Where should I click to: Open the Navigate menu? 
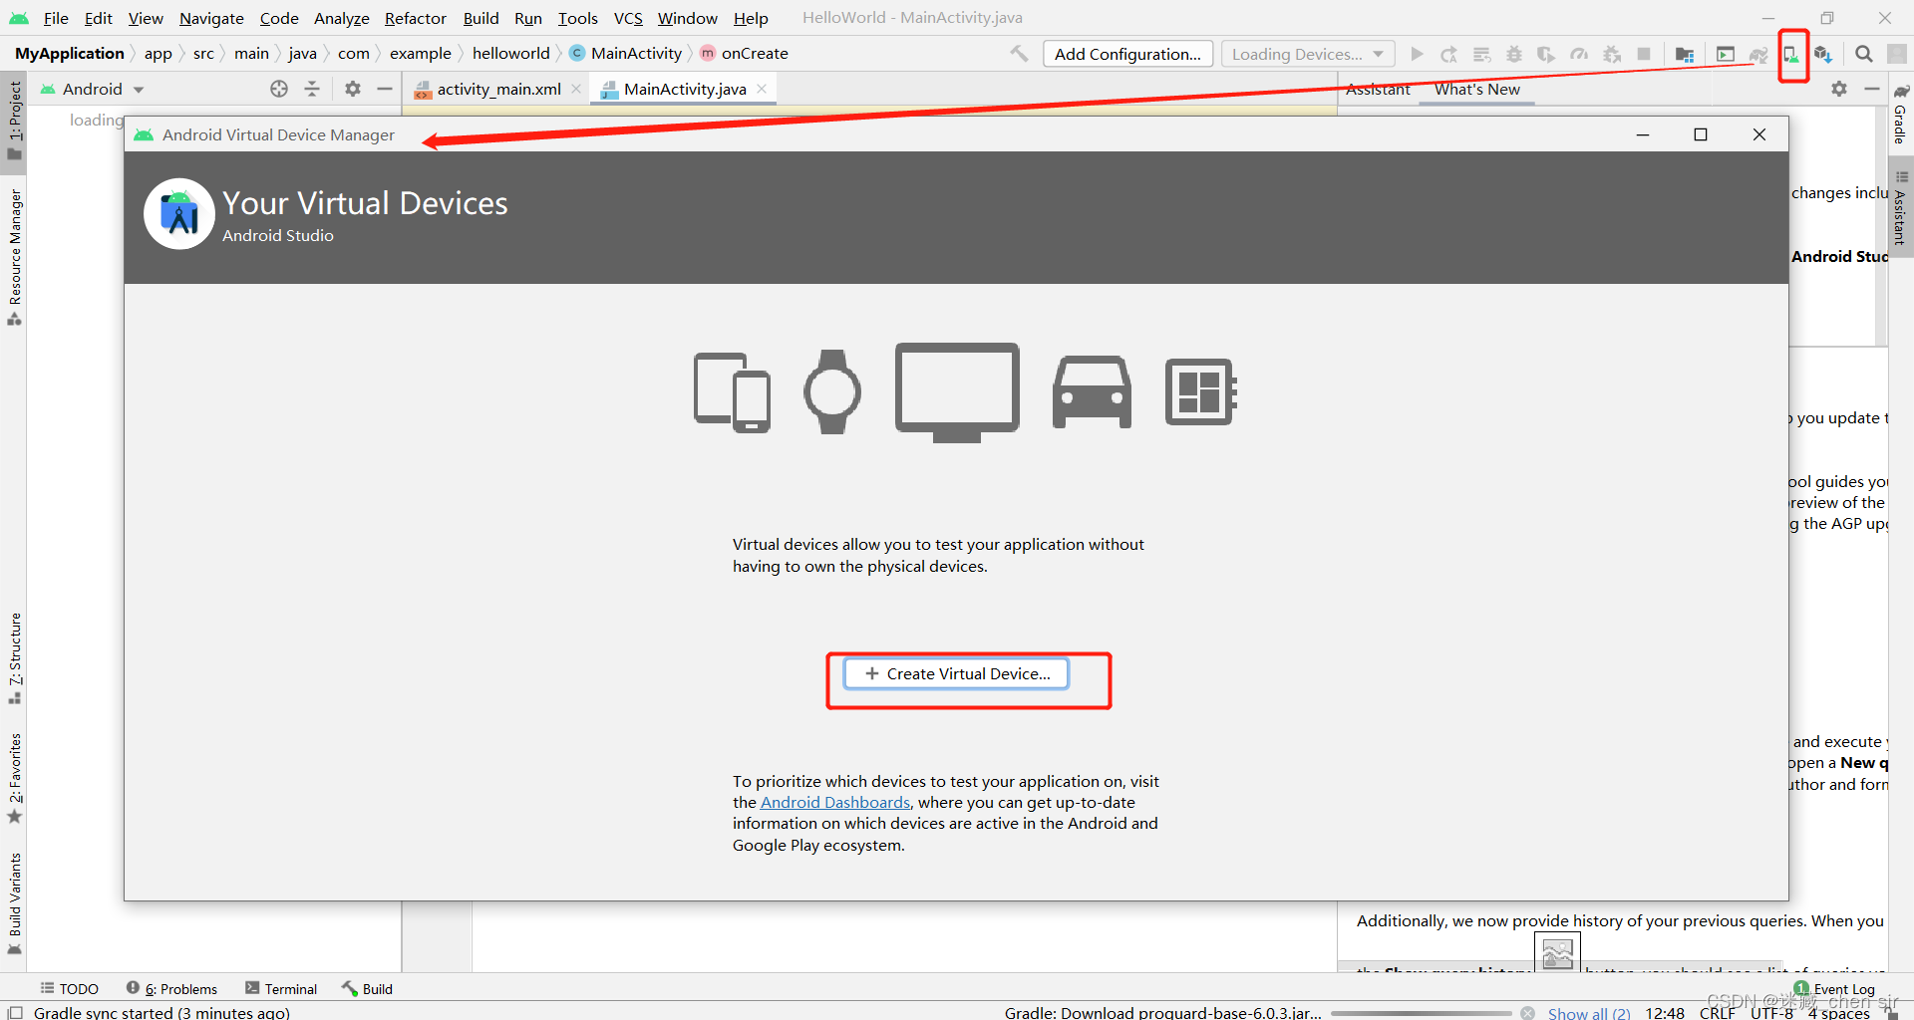click(x=211, y=18)
